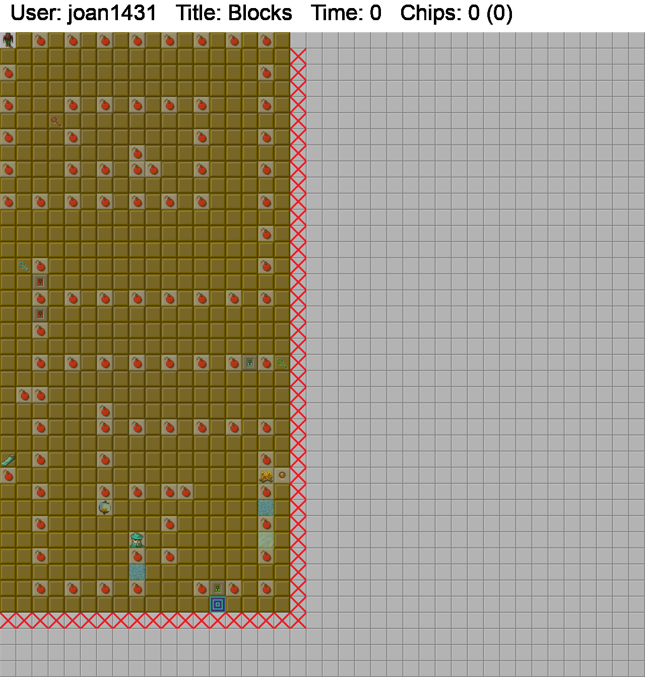Viewport: 645px width, 677px height.
Task: Select the thief in green hat
Action: pyautogui.click(x=137, y=540)
